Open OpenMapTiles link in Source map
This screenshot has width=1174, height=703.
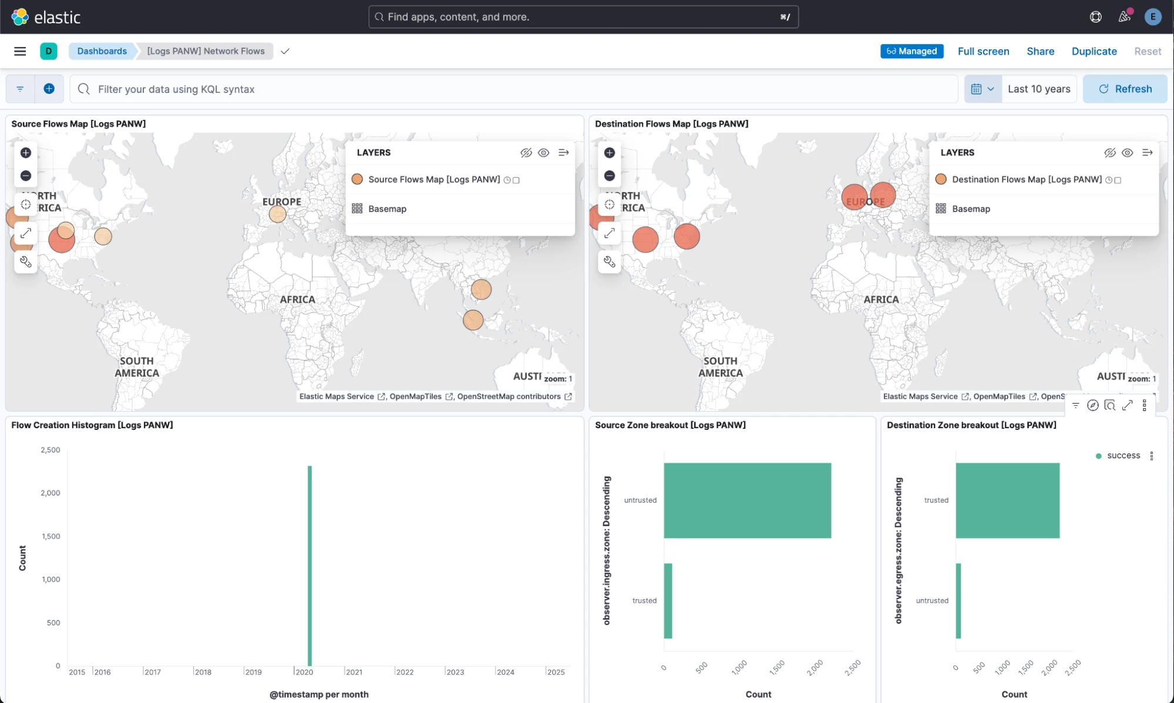[421, 396]
